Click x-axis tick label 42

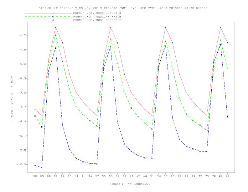pyautogui.click(x=131, y=176)
